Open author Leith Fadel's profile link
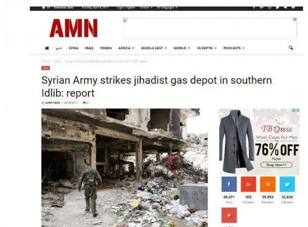 pos(53,103)
